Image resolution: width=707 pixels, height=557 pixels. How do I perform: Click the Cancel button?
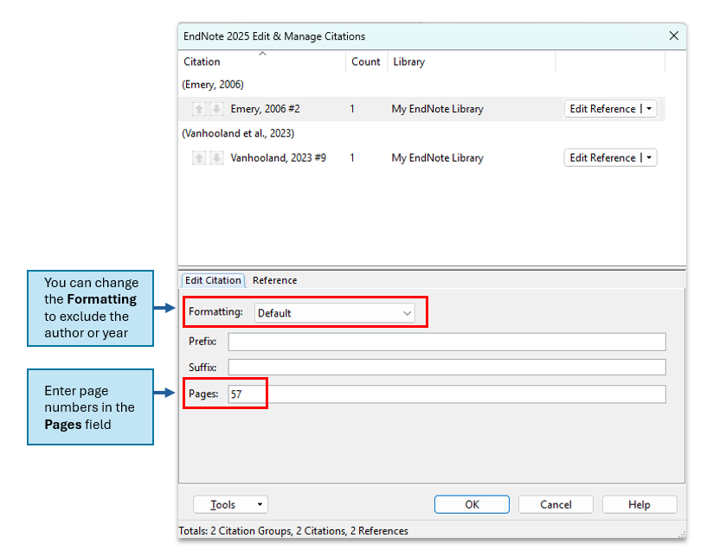pos(556,505)
